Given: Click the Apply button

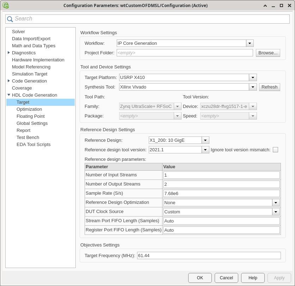Looking at the screenshot, I should click(279, 278).
